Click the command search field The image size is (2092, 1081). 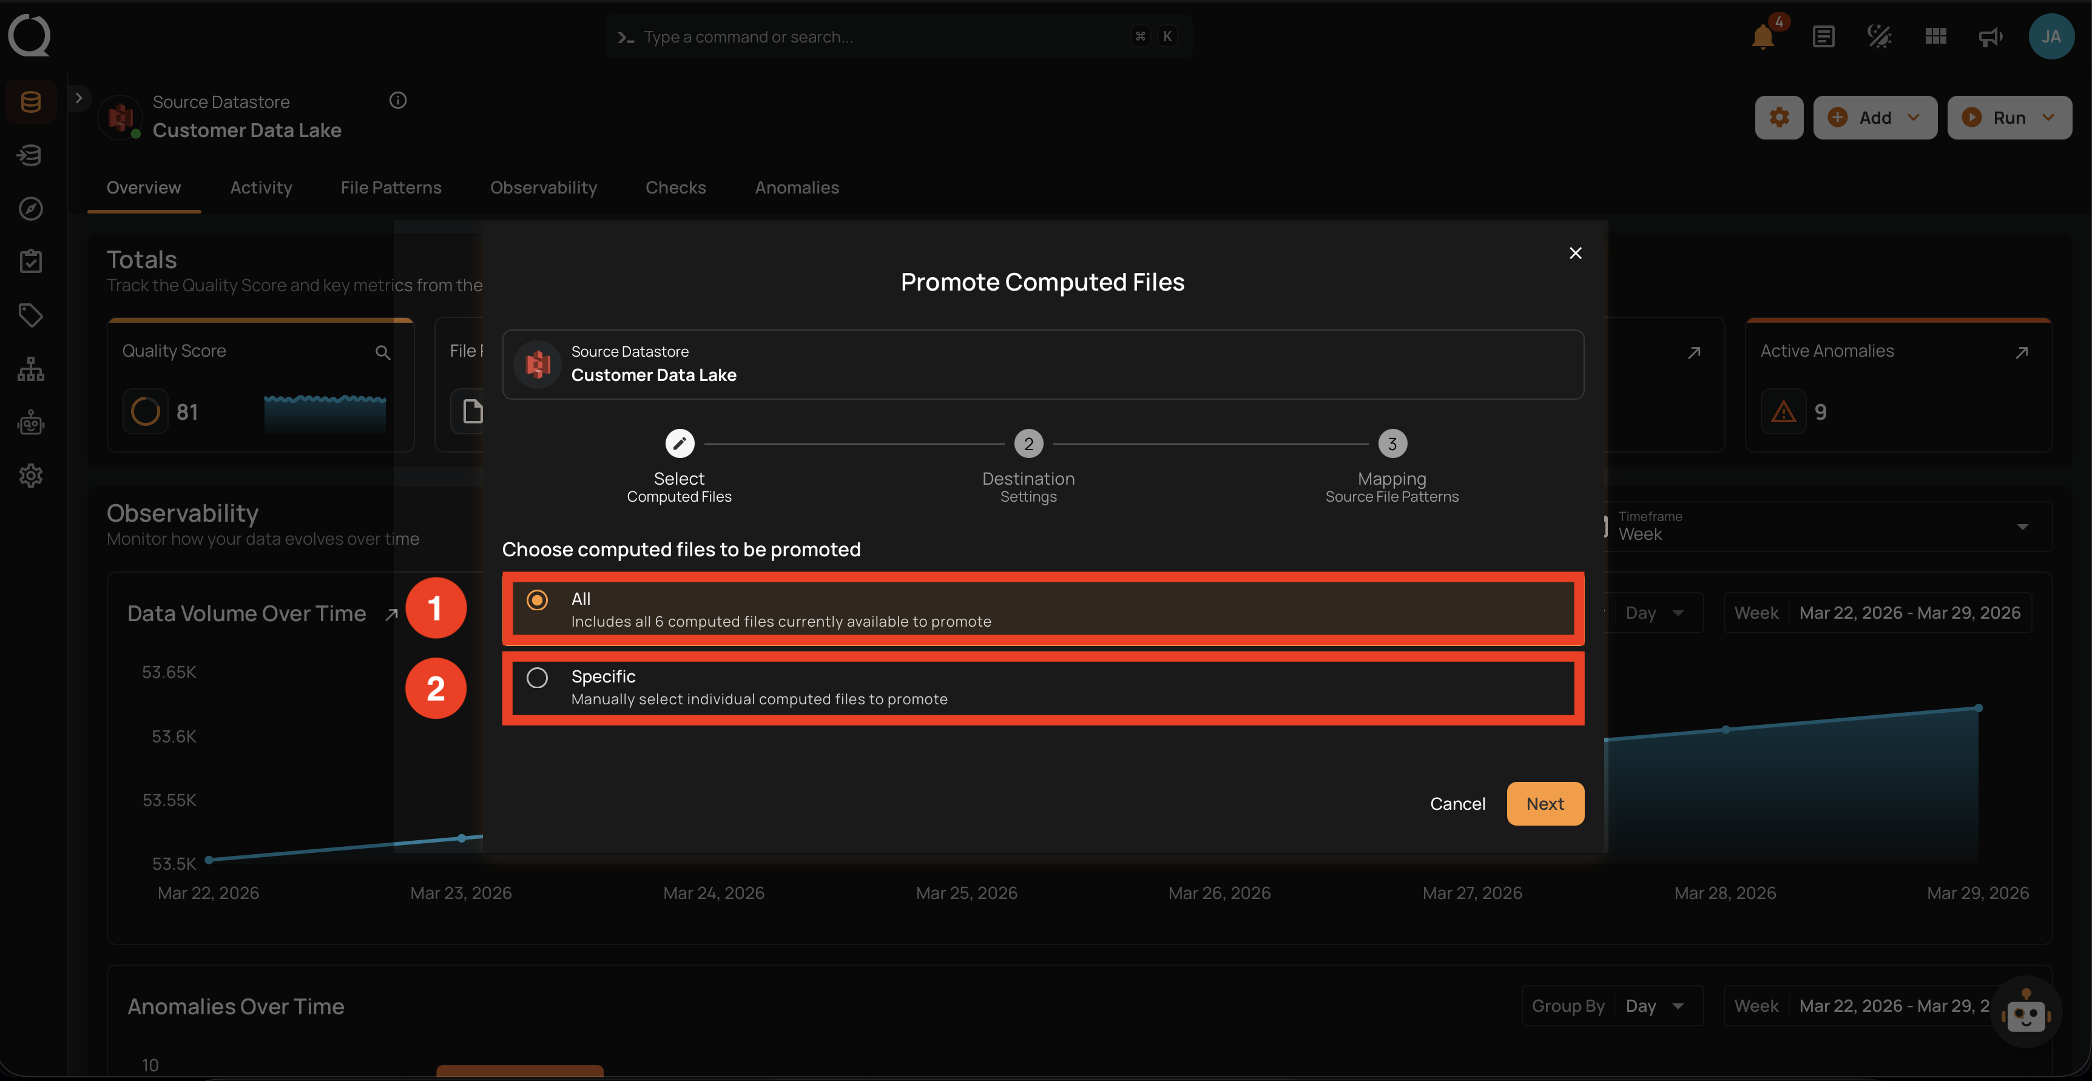pyautogui.click(x=898, y=36)
